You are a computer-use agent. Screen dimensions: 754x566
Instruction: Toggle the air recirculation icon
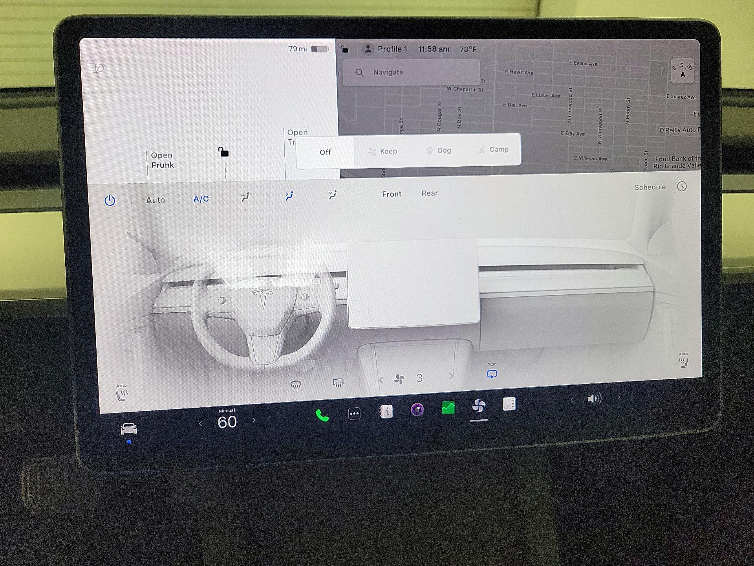coord(492,374)
